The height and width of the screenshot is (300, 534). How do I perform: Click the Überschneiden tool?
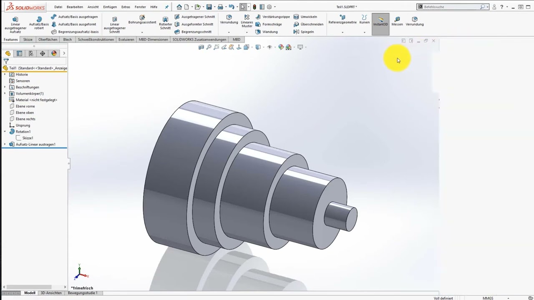[308, 24]
